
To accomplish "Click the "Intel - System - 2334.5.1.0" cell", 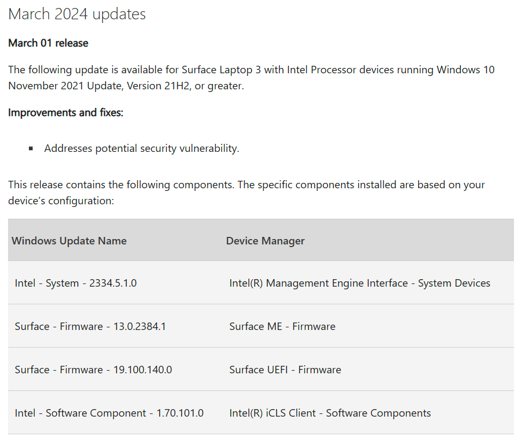I will pyautogui.click(x=75, y=283).
